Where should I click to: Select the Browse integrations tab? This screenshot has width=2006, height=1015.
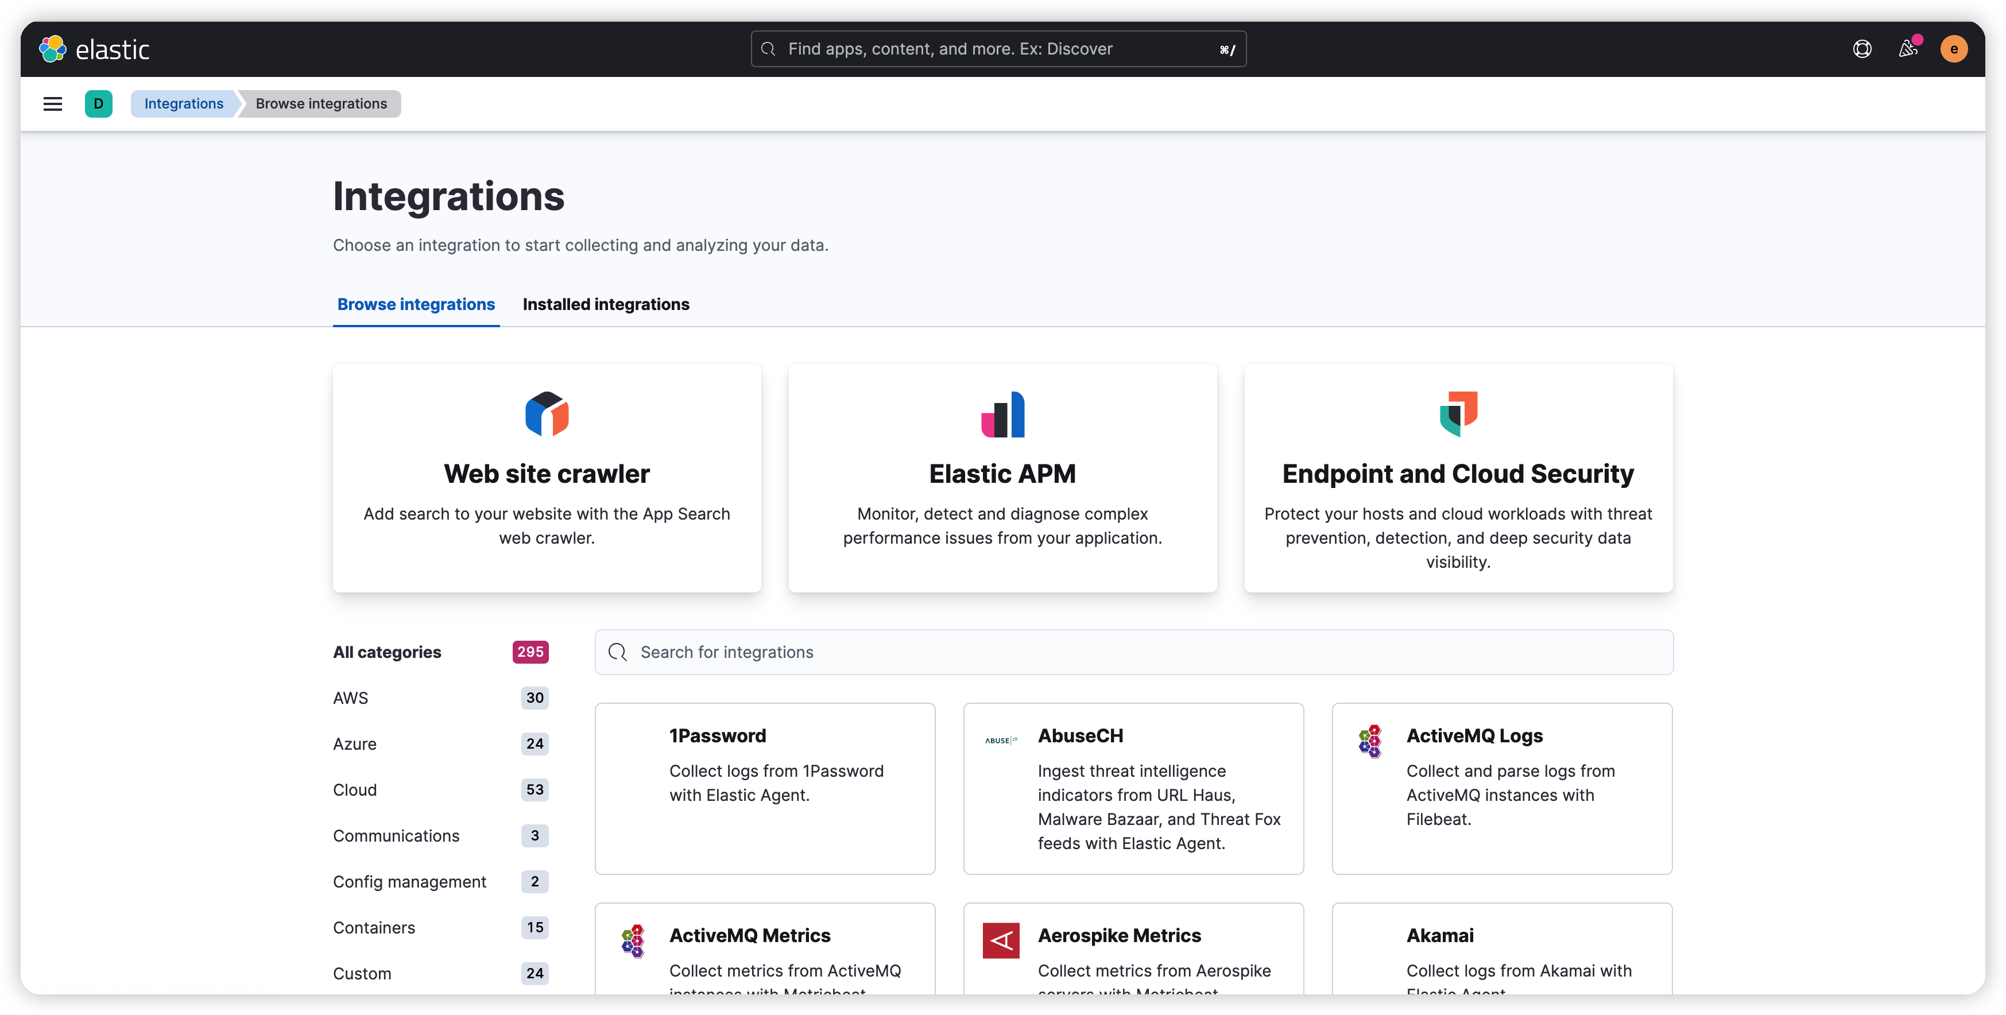416,305
